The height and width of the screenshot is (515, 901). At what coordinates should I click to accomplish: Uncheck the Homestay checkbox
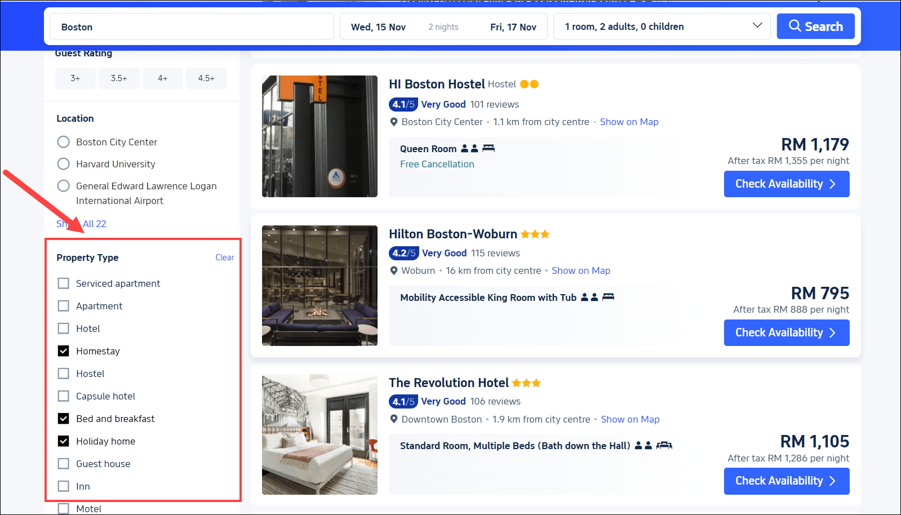(64, 351)
